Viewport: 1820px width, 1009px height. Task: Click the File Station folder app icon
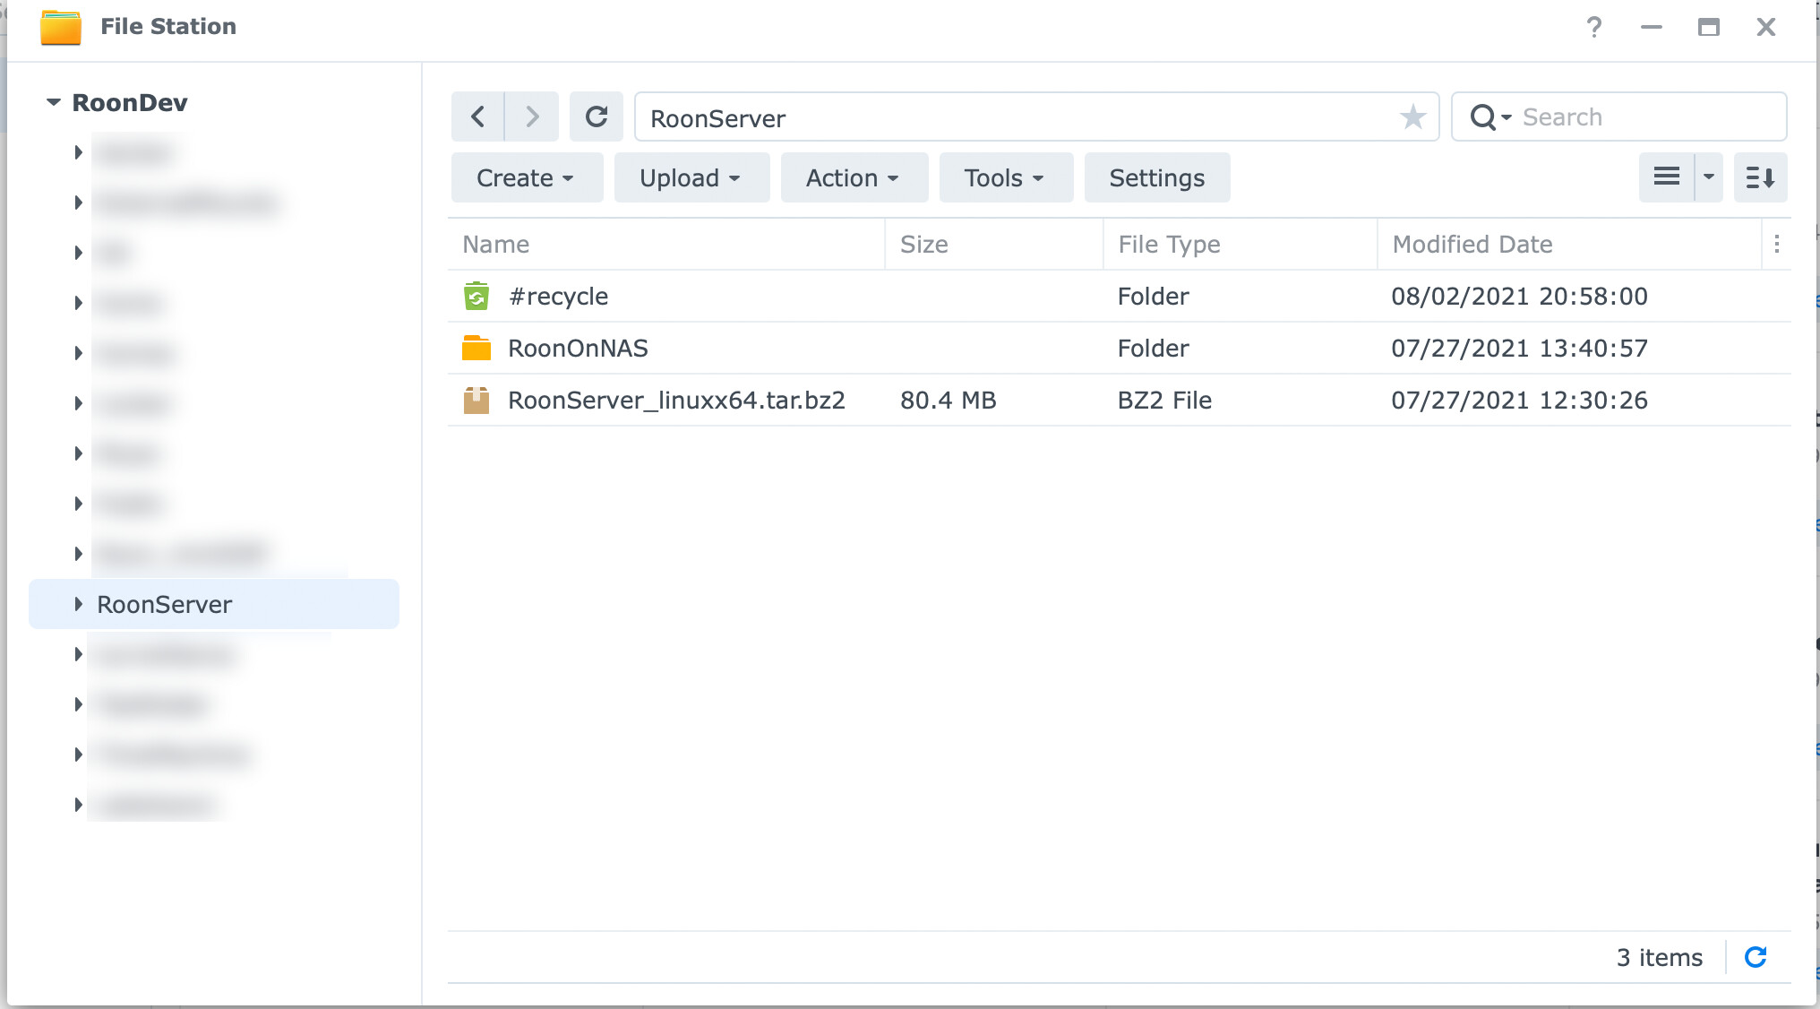[61, 27]
